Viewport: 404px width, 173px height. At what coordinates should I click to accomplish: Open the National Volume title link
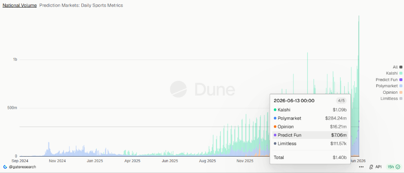pos(20,5)
